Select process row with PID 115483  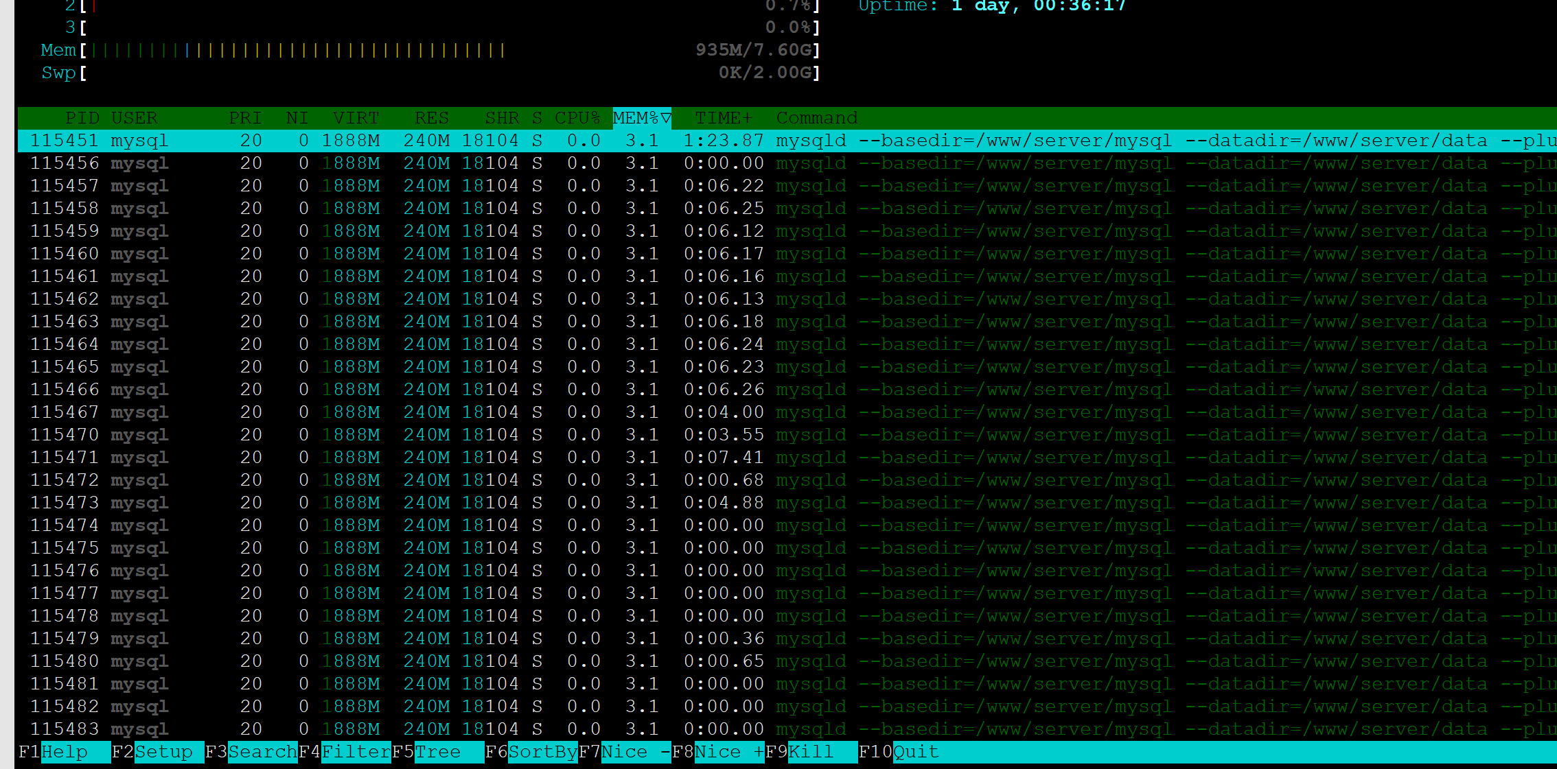coord(65,729)
